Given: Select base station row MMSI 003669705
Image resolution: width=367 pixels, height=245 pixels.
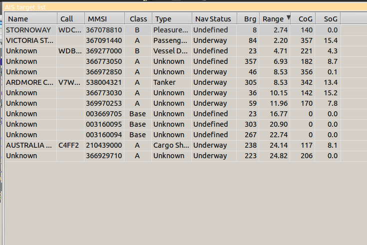Looking at the screenshot, I should pos(105,114).
